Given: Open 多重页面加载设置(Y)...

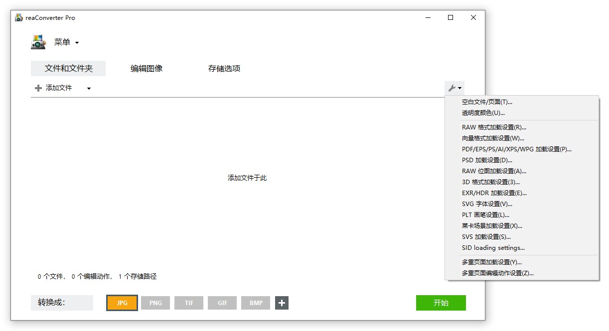Looking at the screenshot, I should coord(522,262).
